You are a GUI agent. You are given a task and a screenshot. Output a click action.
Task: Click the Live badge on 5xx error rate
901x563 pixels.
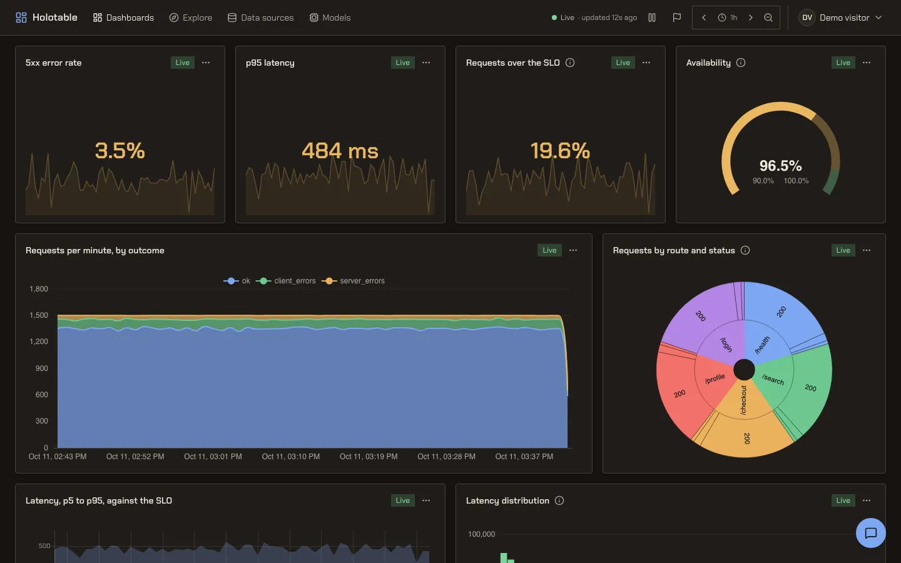coord(183,63)
